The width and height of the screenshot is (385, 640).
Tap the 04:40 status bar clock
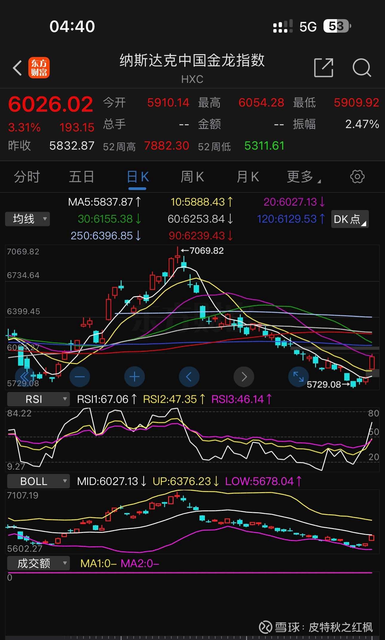coord(72,26)
